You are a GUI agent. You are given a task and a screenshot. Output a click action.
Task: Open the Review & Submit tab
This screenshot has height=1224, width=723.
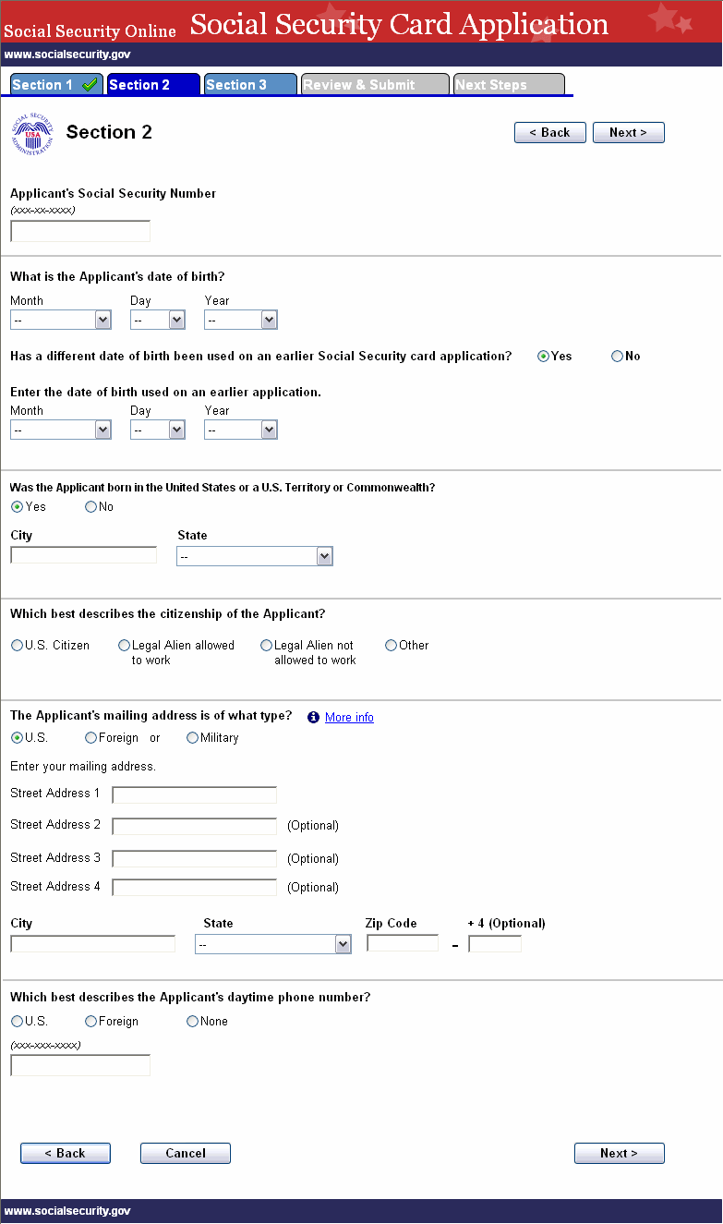click(x=374, y=85)
